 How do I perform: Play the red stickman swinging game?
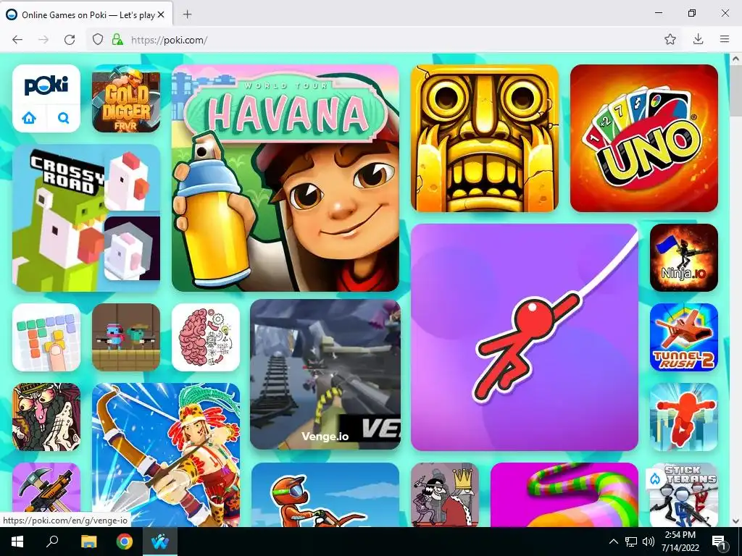point(525,337)
